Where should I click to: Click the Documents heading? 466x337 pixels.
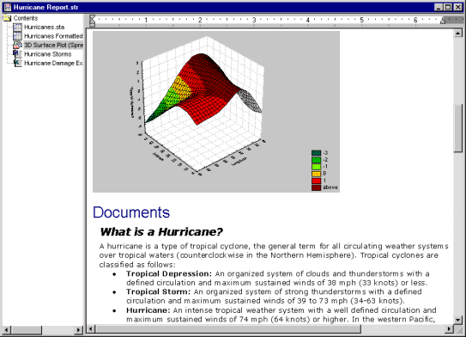131,212
